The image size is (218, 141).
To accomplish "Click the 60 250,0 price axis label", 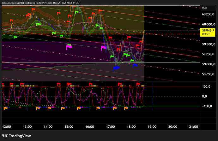I will coord(208,14).
